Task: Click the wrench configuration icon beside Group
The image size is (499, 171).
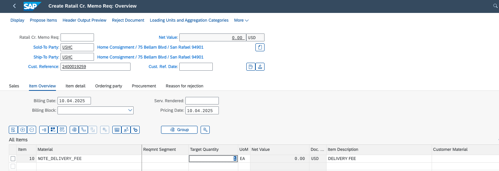Action: (x=205, y=130)
